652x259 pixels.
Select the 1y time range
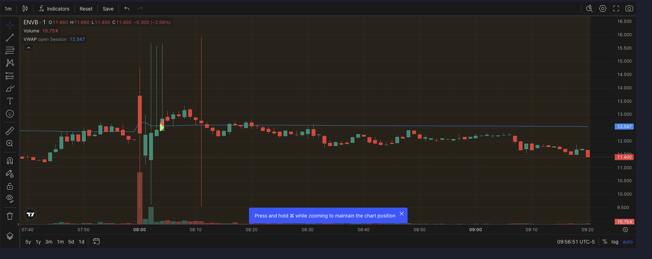click(x=38, y=242)
